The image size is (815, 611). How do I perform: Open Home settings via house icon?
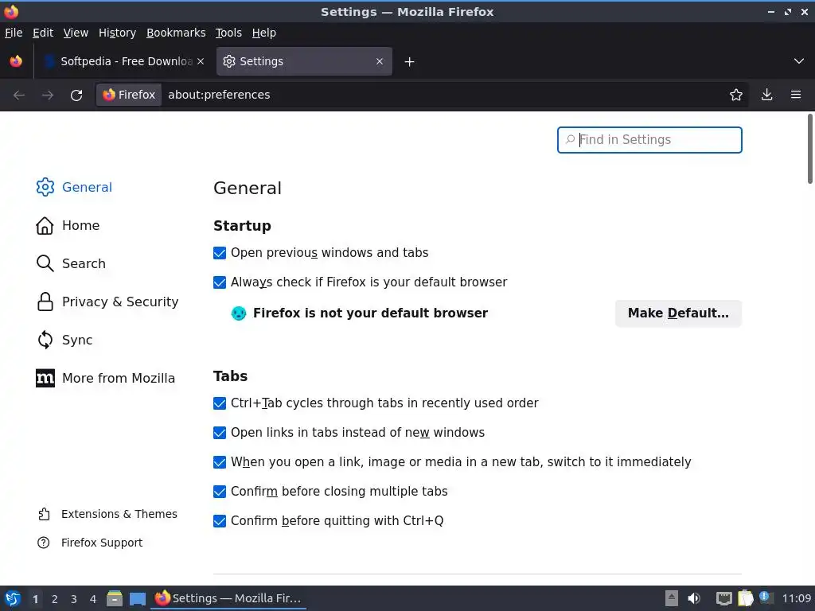pyautogui.click(x=45, y=225)
